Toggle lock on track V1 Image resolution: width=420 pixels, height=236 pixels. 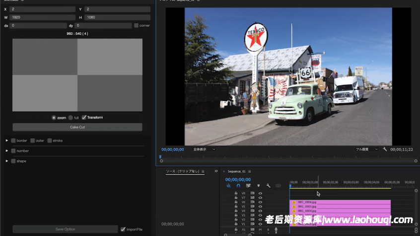[x=236, y=224]
